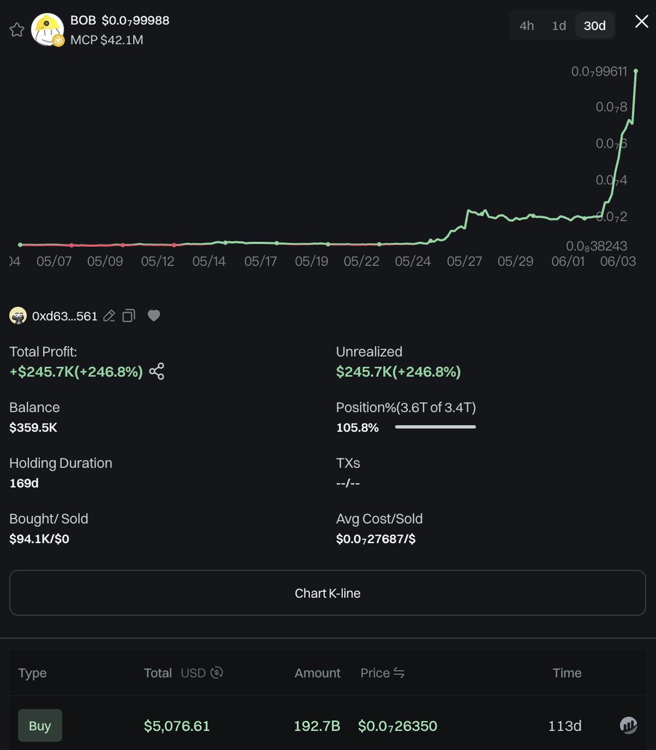Open wallet address 0xd63...561
This screenshot has height=750, width=656.
tap(64, 316)
